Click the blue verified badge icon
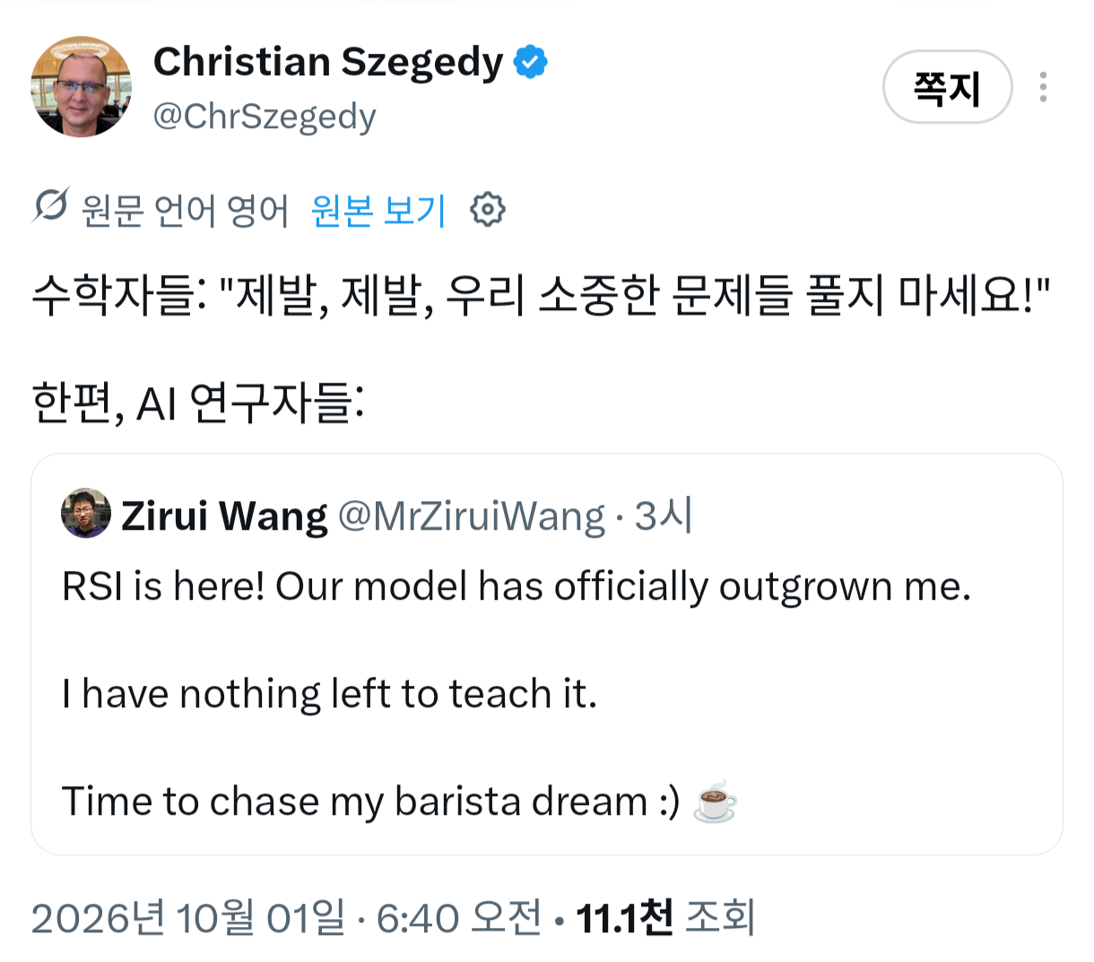This screenshot has width=1094, height=962. pos(531,62)
